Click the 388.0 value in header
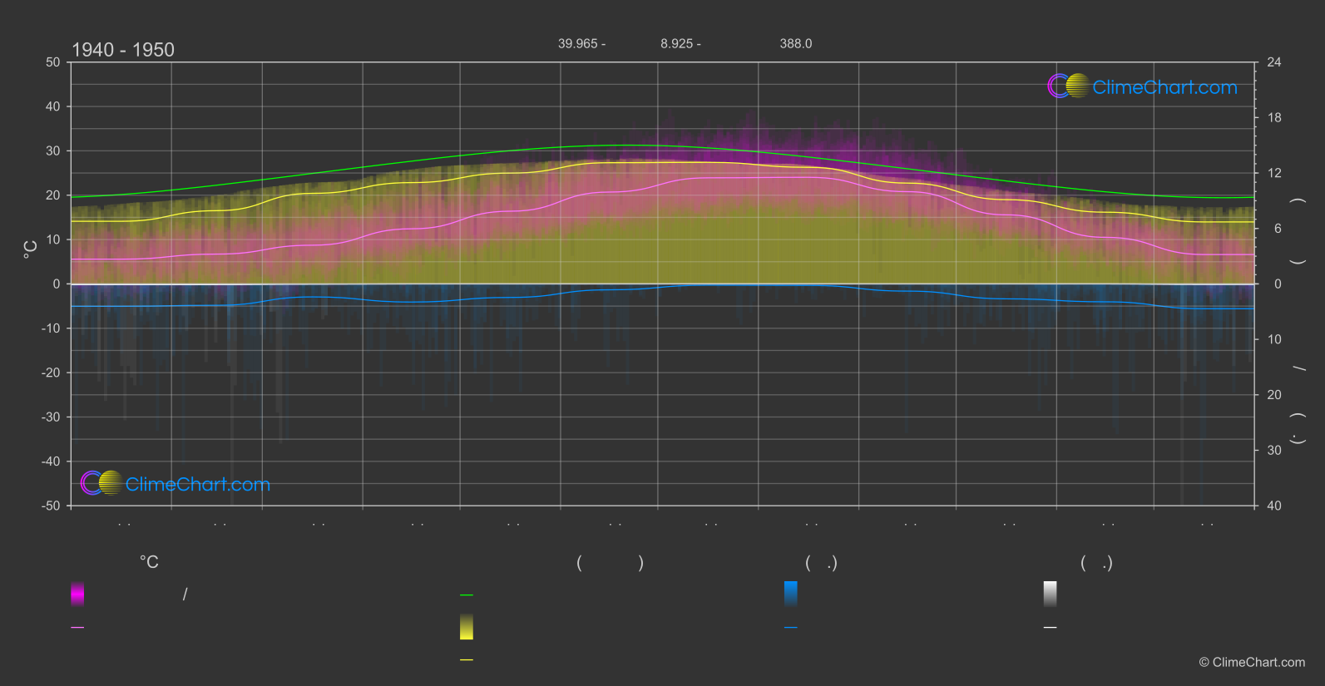This screenshot has height=686, width=1325. [796, 43]
